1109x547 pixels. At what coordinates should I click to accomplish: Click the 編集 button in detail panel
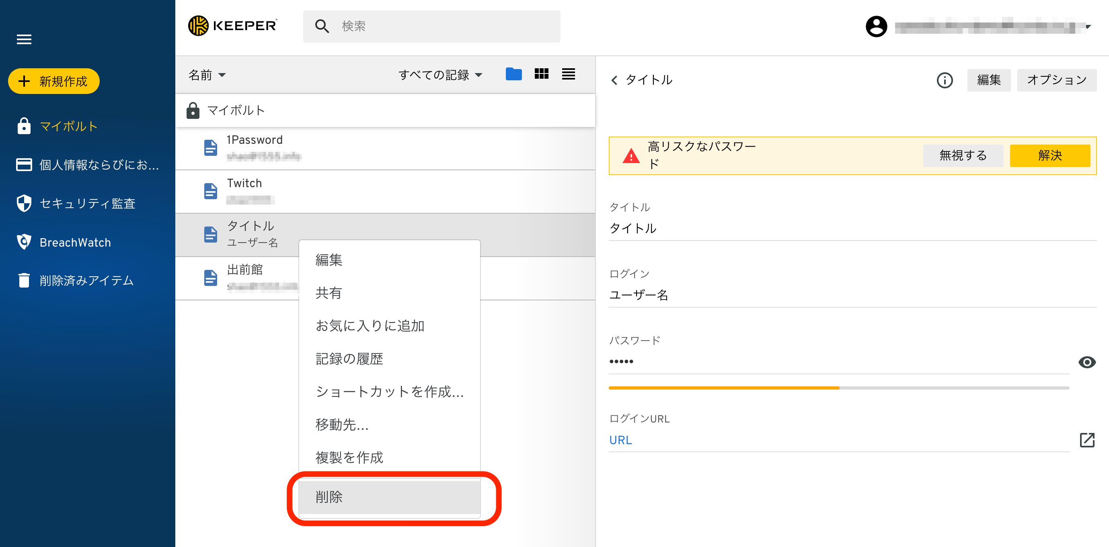click(988, 80)
